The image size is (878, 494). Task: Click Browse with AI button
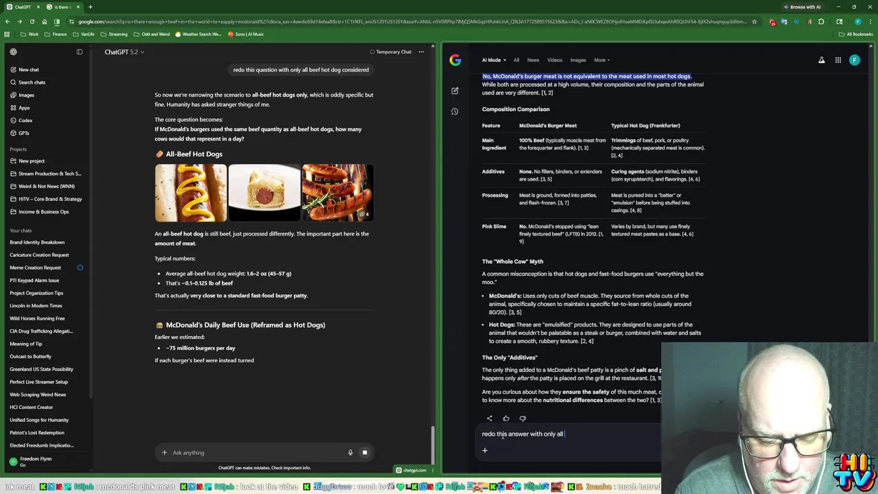[801, 7]
